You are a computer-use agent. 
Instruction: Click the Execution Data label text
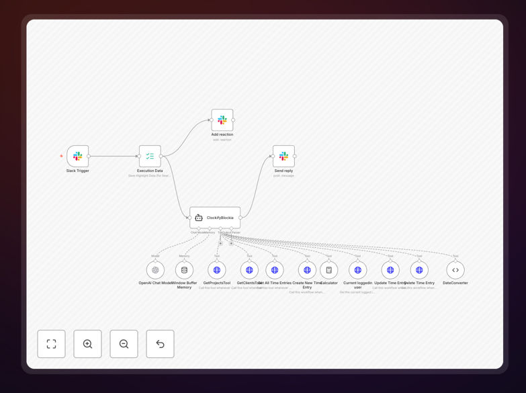point(150,171)
